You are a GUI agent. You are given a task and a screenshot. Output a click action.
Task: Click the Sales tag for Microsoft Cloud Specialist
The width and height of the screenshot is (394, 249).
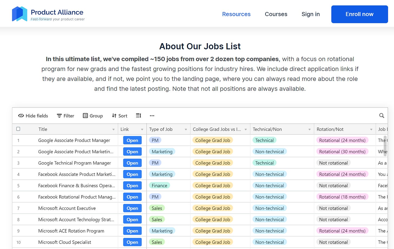[x=157, y=242]
